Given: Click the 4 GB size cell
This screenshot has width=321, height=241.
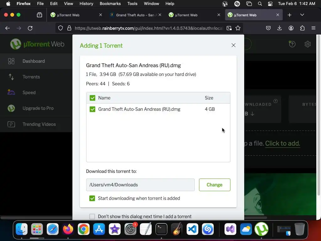Looking at the screenshot, I should (210, 109).
